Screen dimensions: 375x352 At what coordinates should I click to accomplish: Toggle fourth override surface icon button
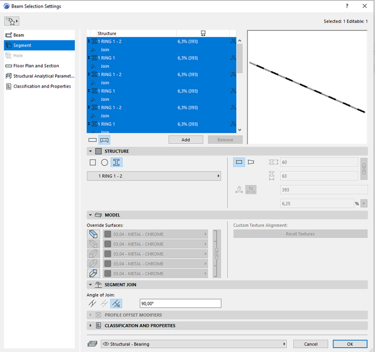93,264
